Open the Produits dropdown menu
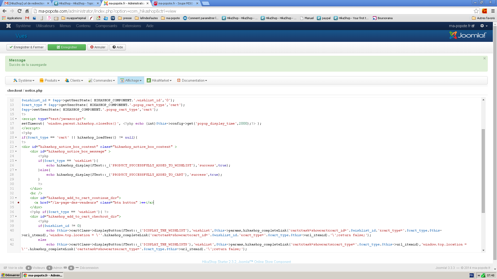This screenshot has width=497, height=279. coord(50,81)
